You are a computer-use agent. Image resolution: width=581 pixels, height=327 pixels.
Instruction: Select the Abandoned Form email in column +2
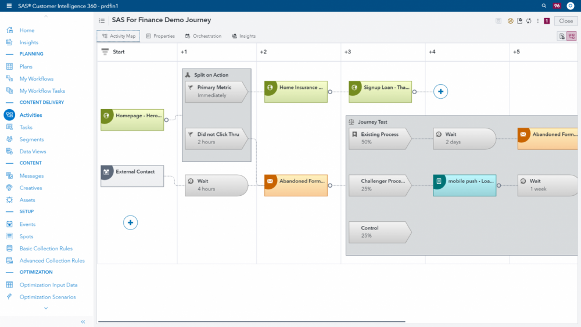click(x=296, y=185)
